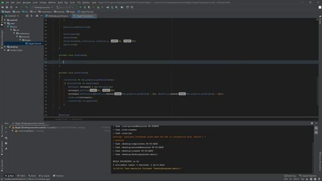The width and height of the screenshot is (322, 181).
Task: Open the Project panel settings gear
Action: click(x=37, y=16)
